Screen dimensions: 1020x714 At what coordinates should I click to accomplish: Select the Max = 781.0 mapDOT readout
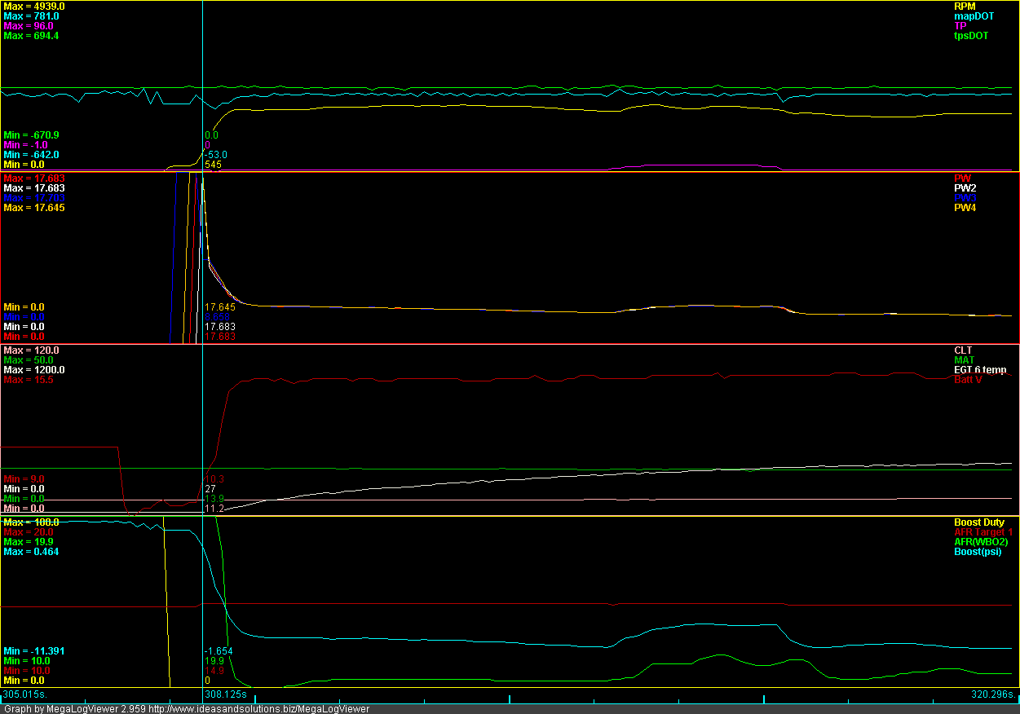pos(31,16)
